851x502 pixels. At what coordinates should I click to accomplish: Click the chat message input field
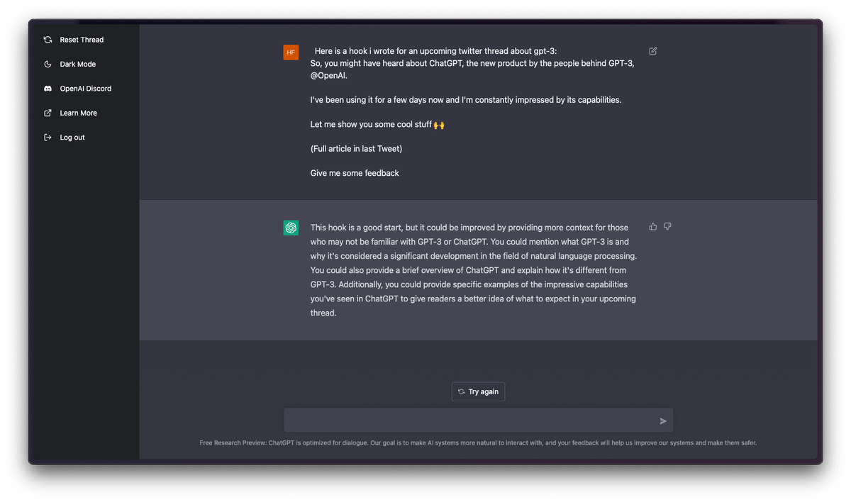468,420
